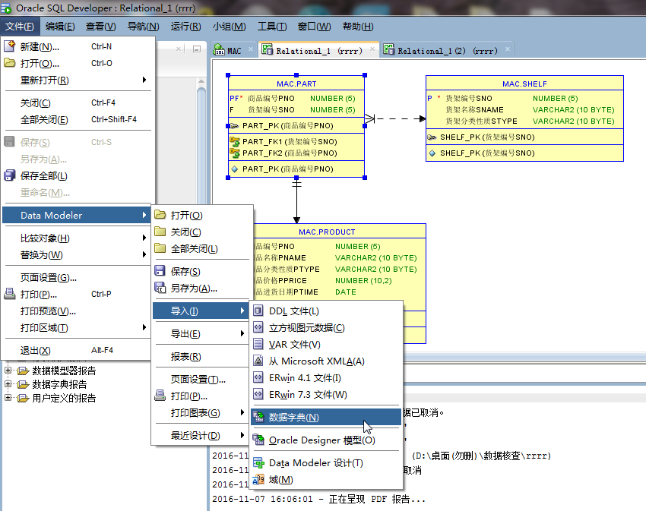Click the VAR 文件 icon
The width and height of the screenshot is (646, 511).
(258, 344)
